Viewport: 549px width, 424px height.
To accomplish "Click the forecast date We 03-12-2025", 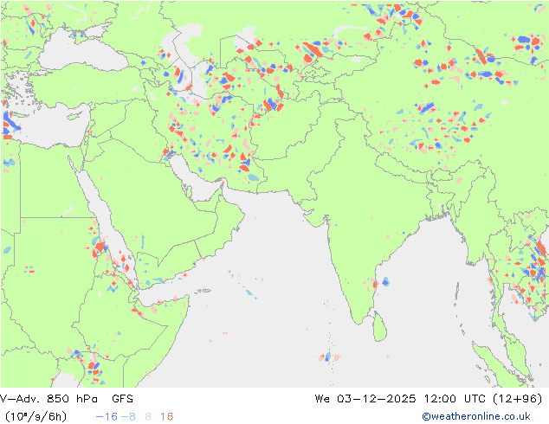I will [365, 398].
